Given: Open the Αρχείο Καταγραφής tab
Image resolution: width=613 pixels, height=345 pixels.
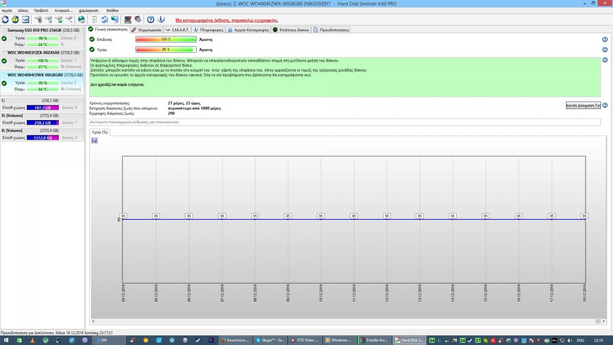Looking at the screenshot, I should [249, 30].
